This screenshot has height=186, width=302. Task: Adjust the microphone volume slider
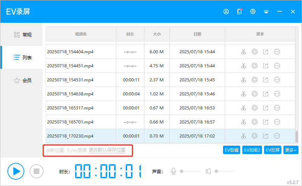click(190, 171)
